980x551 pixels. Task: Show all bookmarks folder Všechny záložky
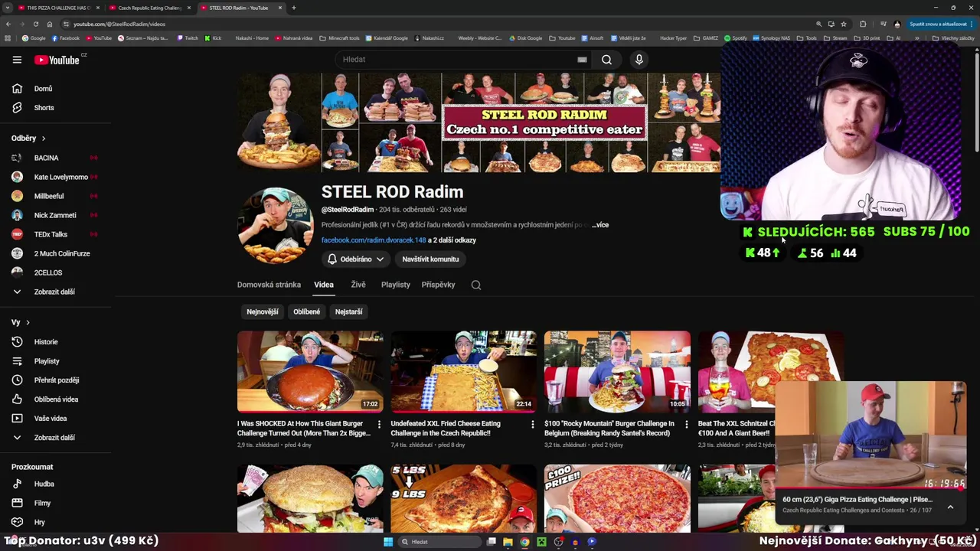pyautogui.click(x=954, y=38)
